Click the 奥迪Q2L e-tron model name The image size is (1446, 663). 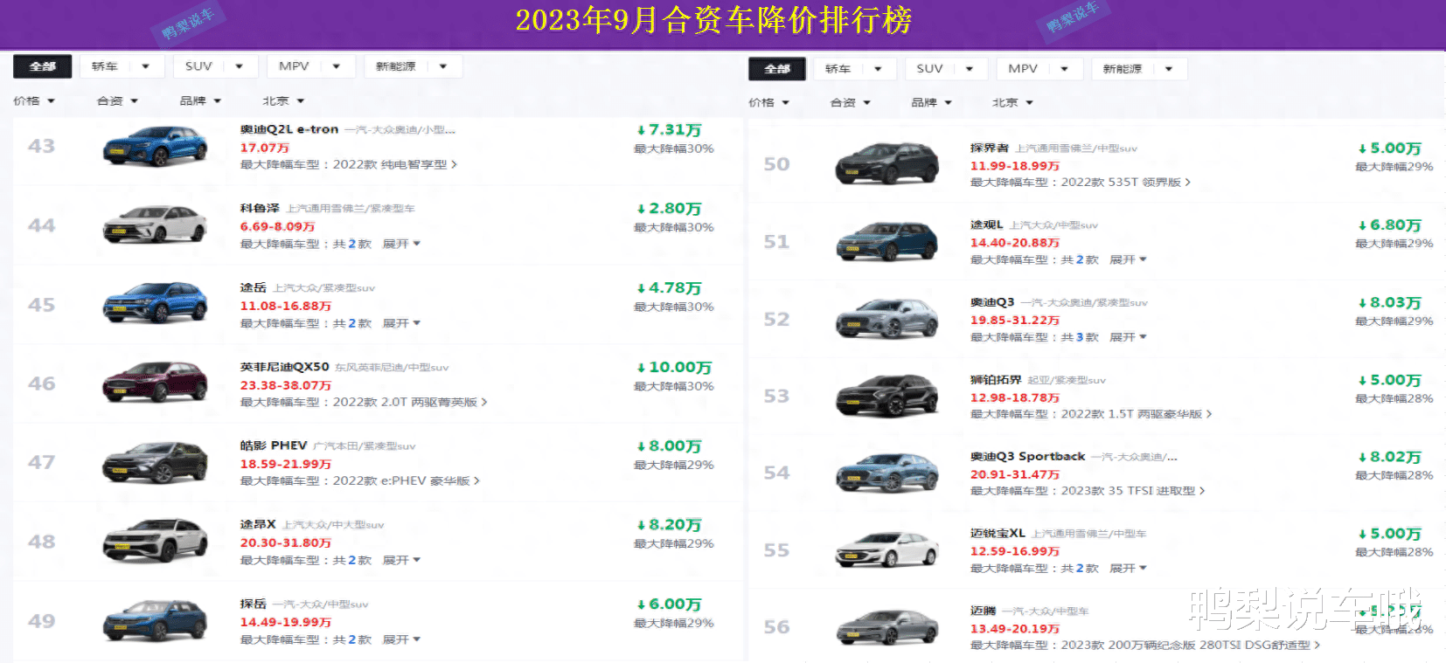point(289,129)
